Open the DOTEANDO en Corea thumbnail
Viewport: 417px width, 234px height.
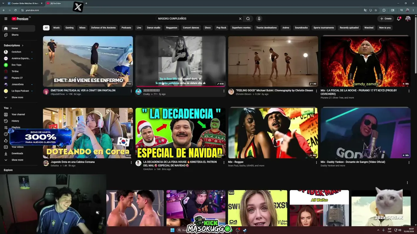[x=88, y=133]
